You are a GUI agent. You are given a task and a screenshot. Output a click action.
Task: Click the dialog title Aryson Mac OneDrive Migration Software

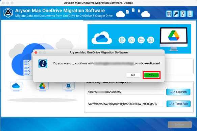[99, 52]
